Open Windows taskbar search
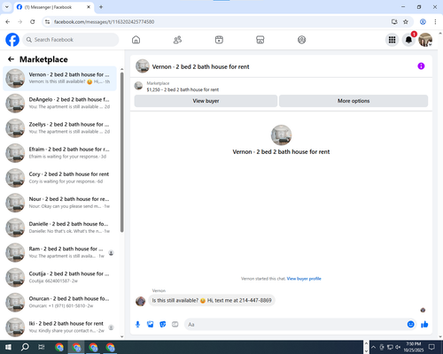The image size is (443, 354). [x=25, y=347]
